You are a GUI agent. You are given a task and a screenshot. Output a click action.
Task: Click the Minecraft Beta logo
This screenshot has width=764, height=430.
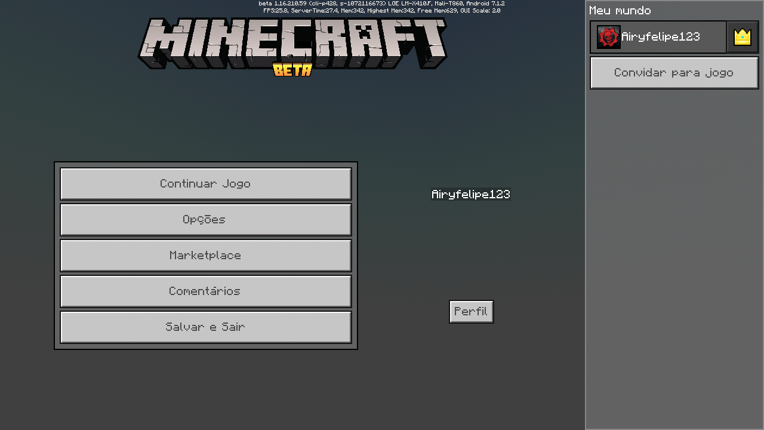(x=292, y=47)
